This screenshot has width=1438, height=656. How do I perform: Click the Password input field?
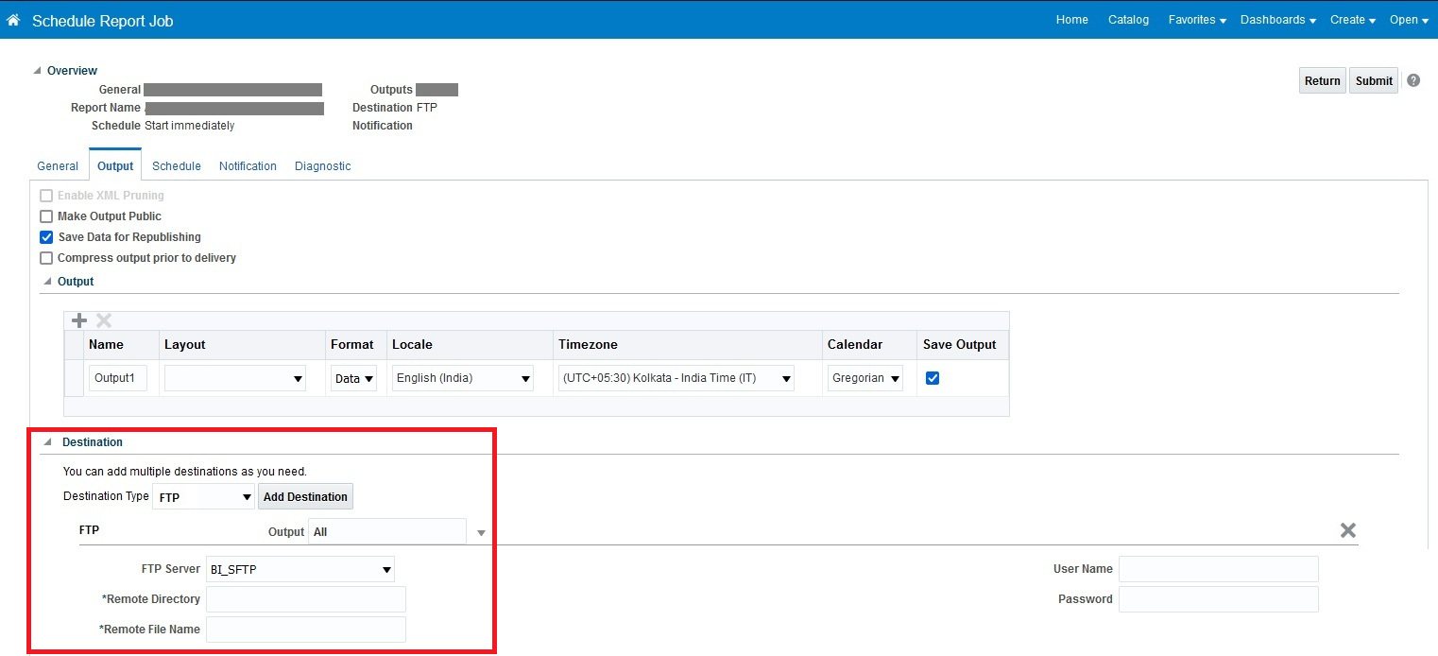coord(1219,599)
